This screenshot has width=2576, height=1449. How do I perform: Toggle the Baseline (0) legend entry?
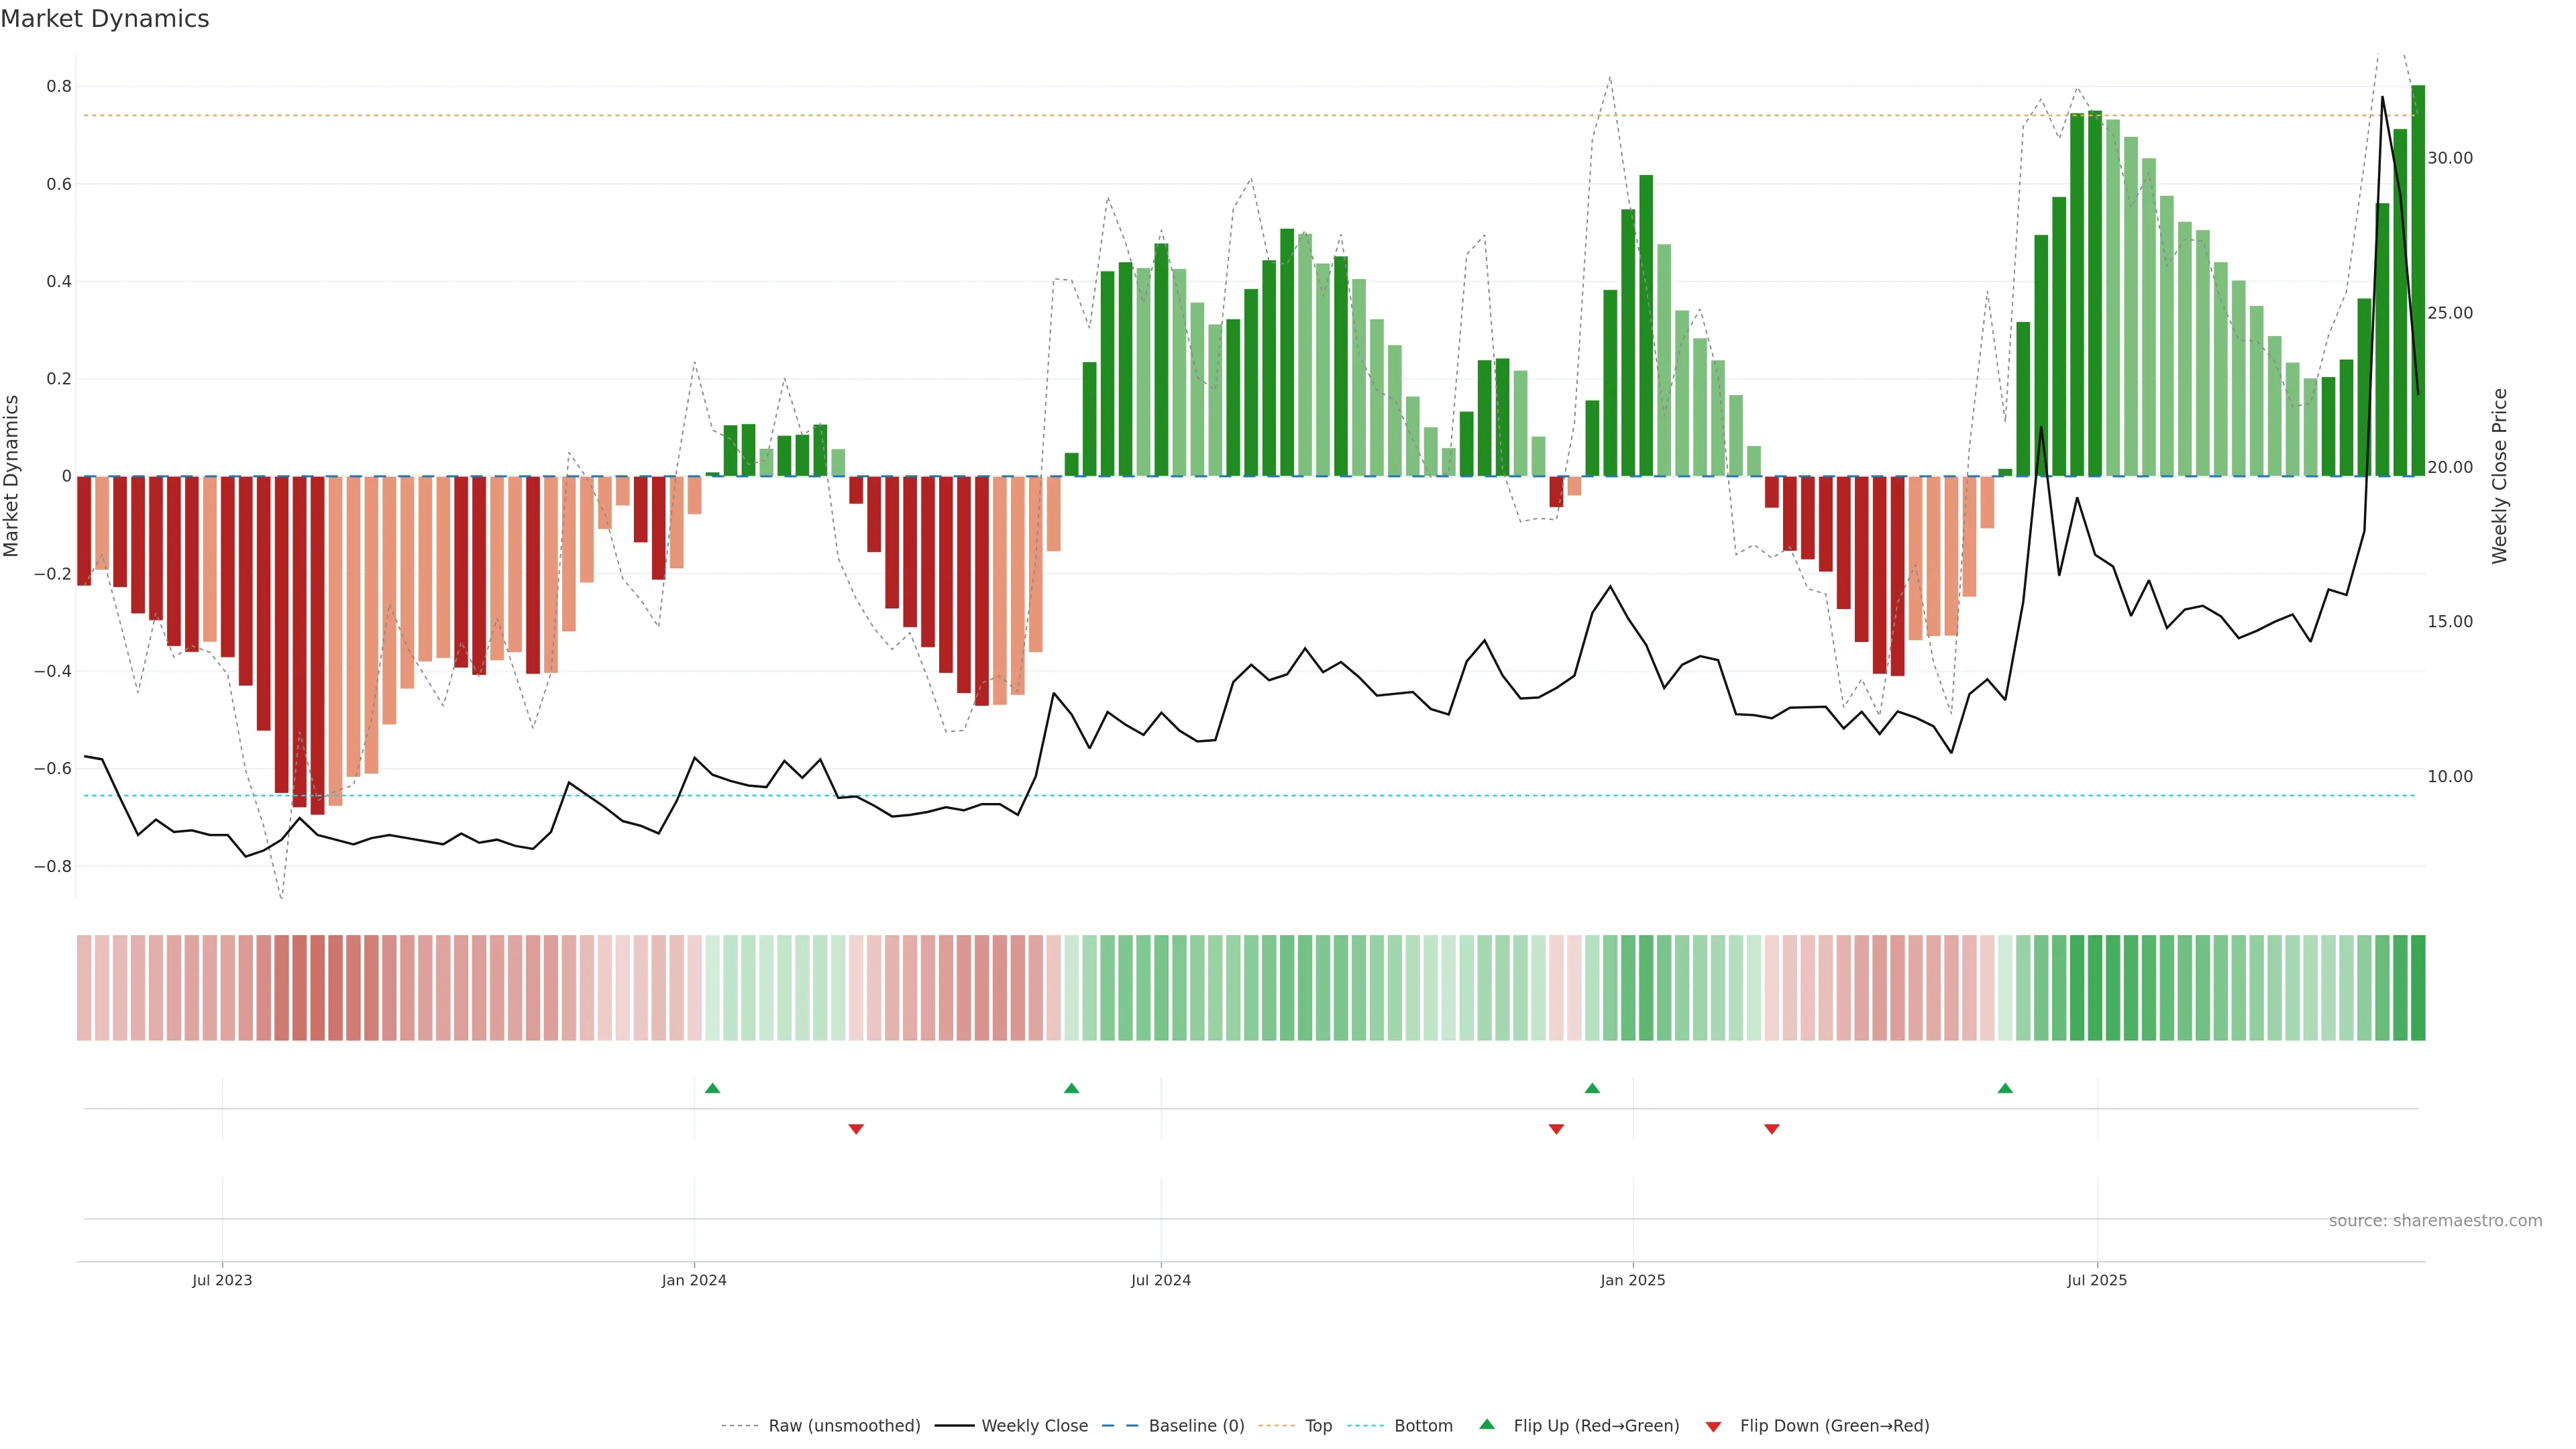click(1196, 1426)
